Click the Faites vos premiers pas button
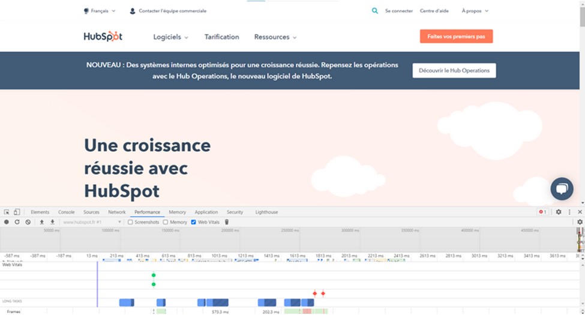This screenshot has height=315, width=585. coord(456,37)
